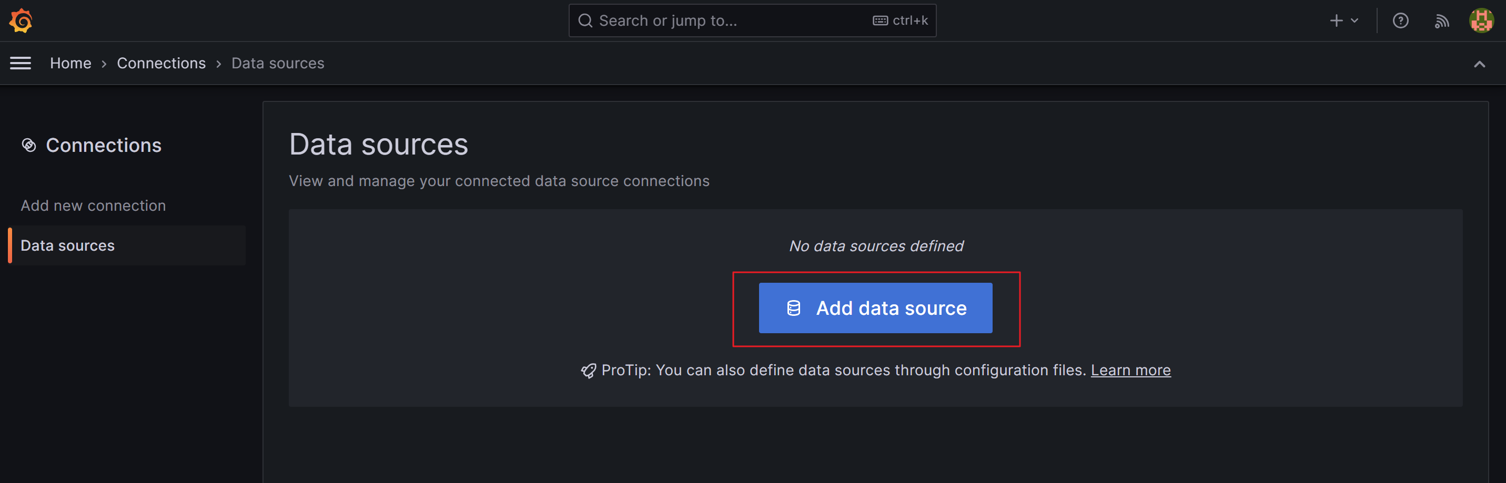Go to Home in the breadcrumb

(70, 63)
